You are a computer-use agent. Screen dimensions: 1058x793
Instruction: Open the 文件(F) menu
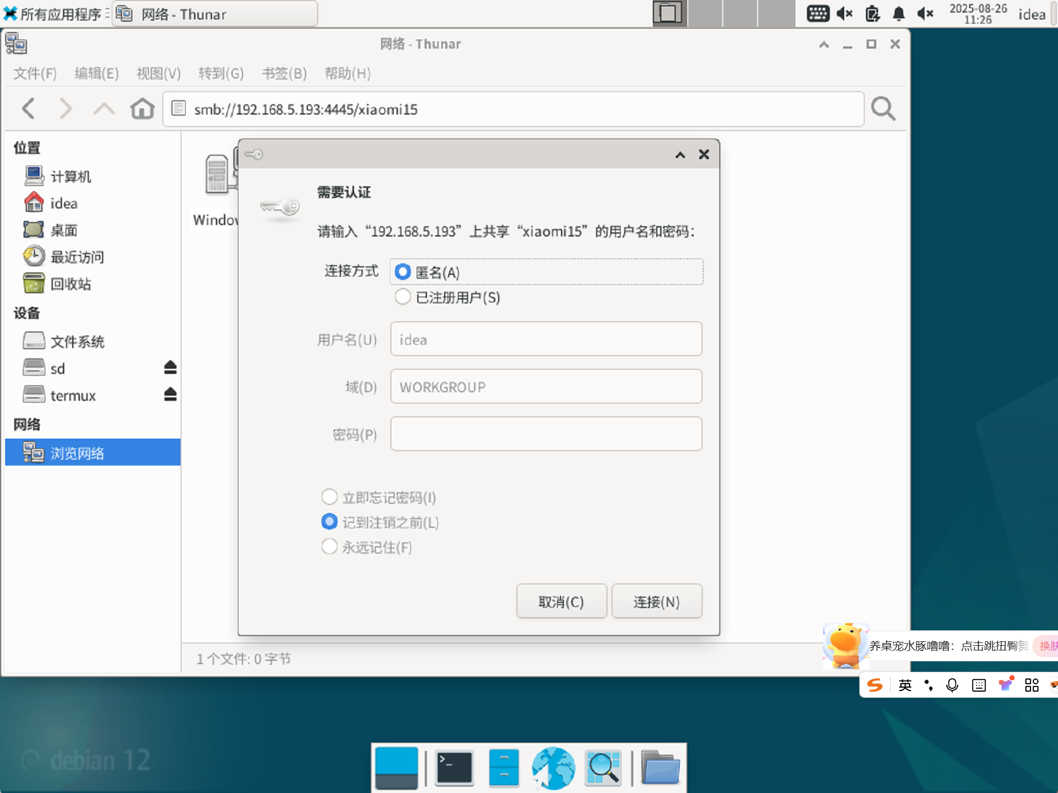click(x=34, y=73)
